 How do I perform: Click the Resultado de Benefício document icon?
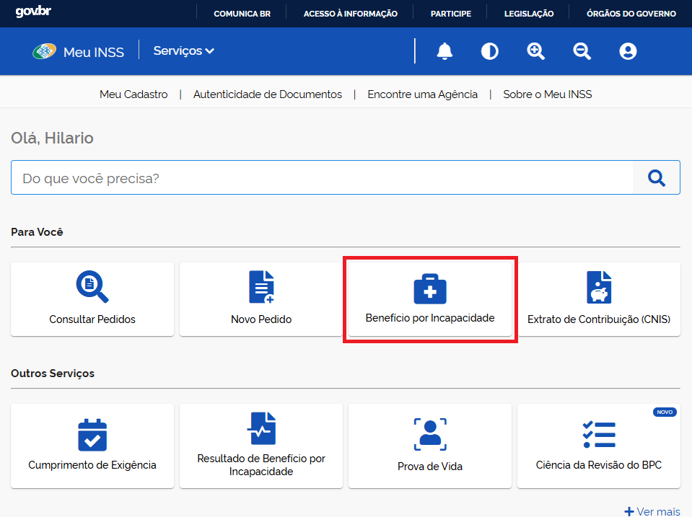click(x=261, y=428)
